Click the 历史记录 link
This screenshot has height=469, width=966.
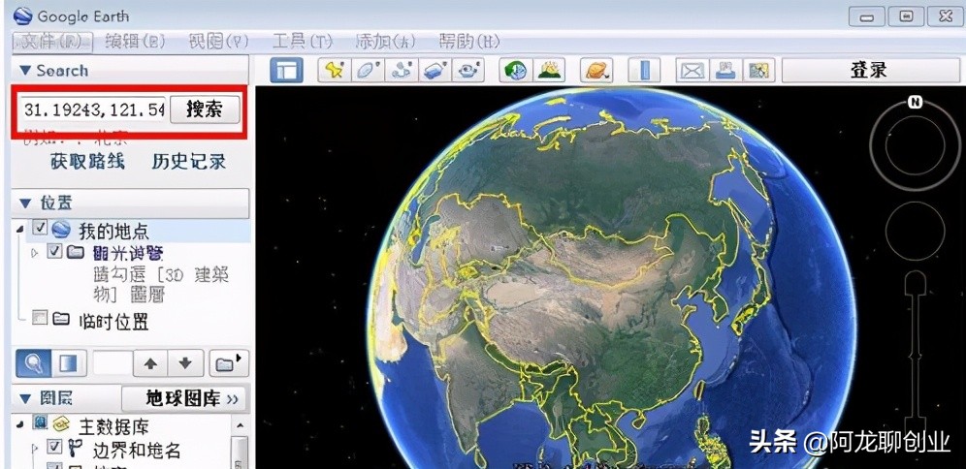tap(188, 161)
